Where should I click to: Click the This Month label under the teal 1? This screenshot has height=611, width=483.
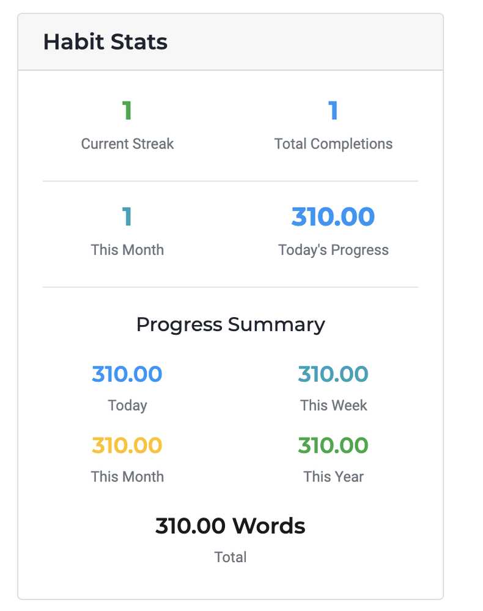(x=127, y=250)
